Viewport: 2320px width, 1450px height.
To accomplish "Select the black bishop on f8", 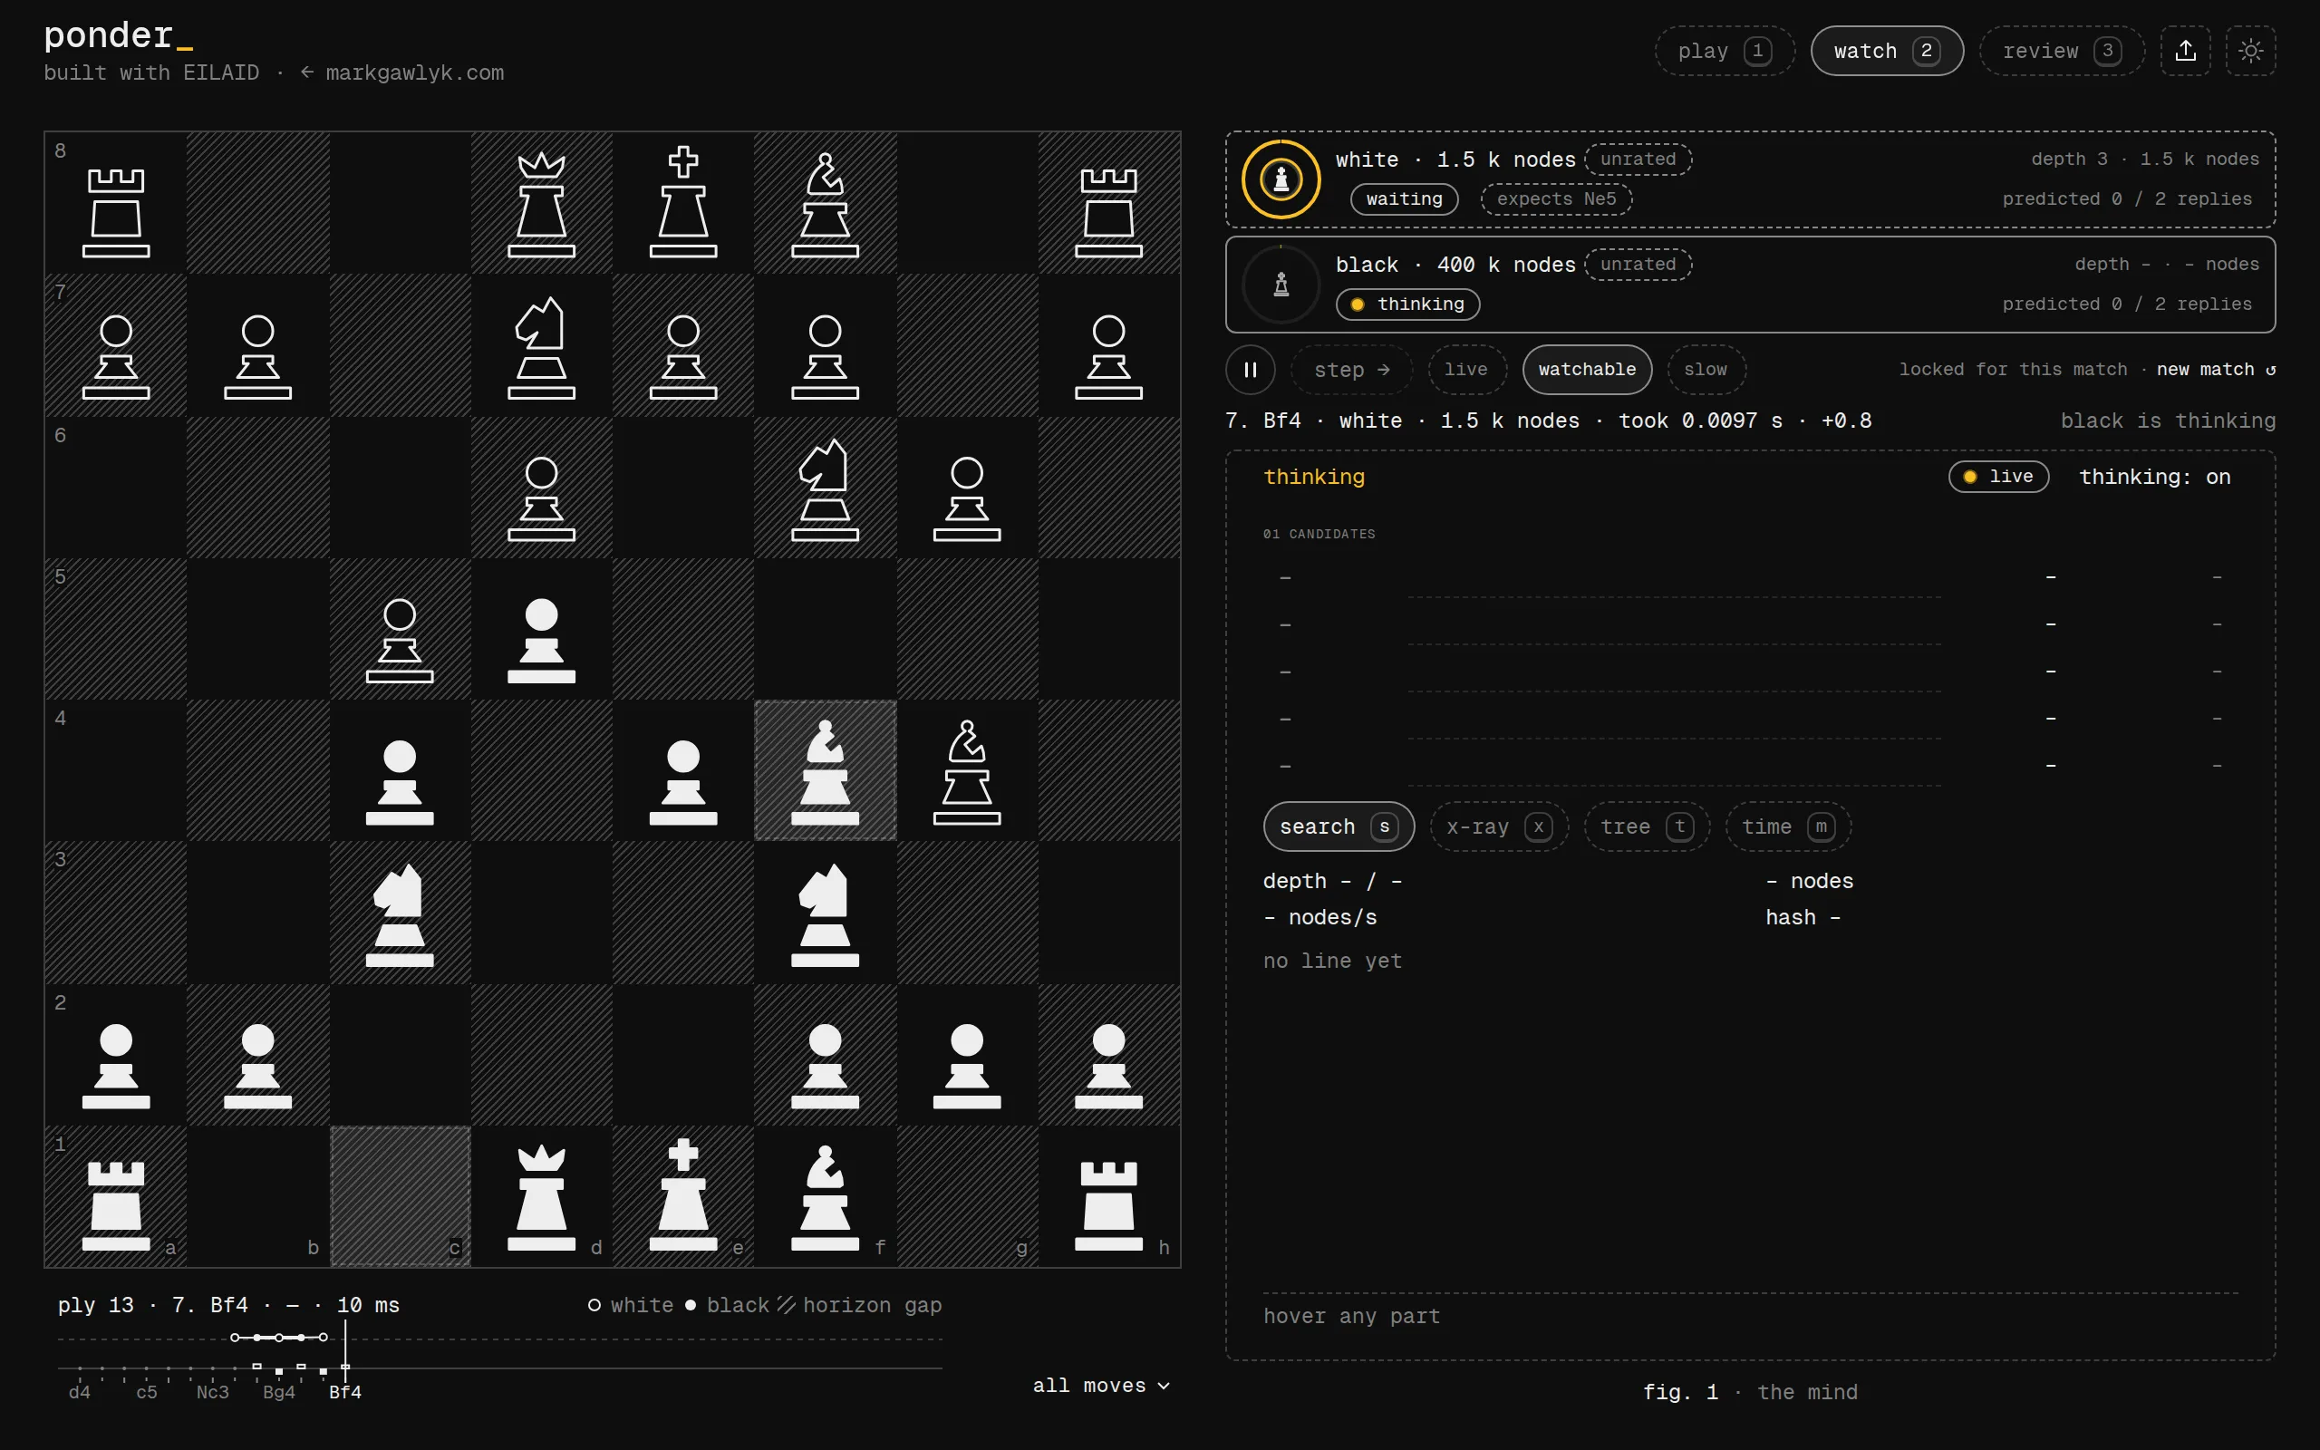I will pyautogui.click(x=826, y=204).
